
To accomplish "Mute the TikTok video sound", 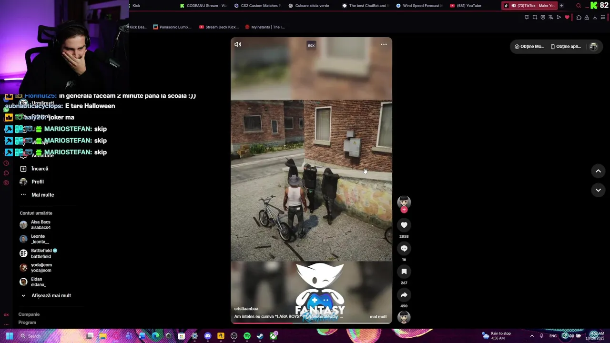I will pos(238,44).
